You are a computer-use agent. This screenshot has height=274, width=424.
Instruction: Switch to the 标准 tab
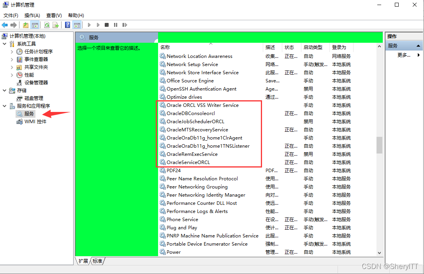pyautogui.click(x=97, y=261)
